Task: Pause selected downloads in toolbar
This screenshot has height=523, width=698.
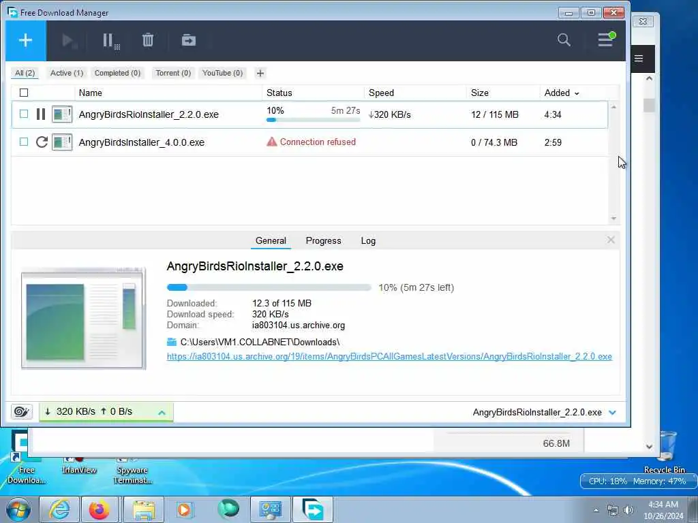Action: click(111, 41)
